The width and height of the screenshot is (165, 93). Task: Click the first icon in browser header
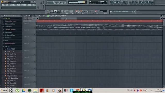1,16
